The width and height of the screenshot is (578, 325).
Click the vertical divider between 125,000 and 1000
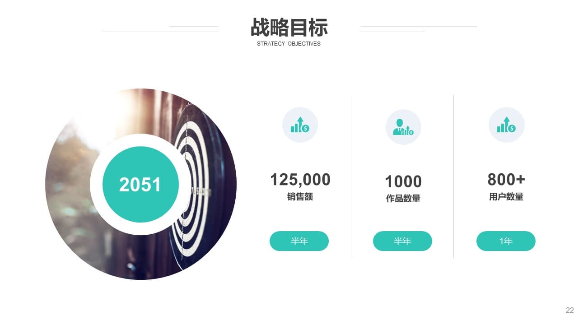coord(351,176)
